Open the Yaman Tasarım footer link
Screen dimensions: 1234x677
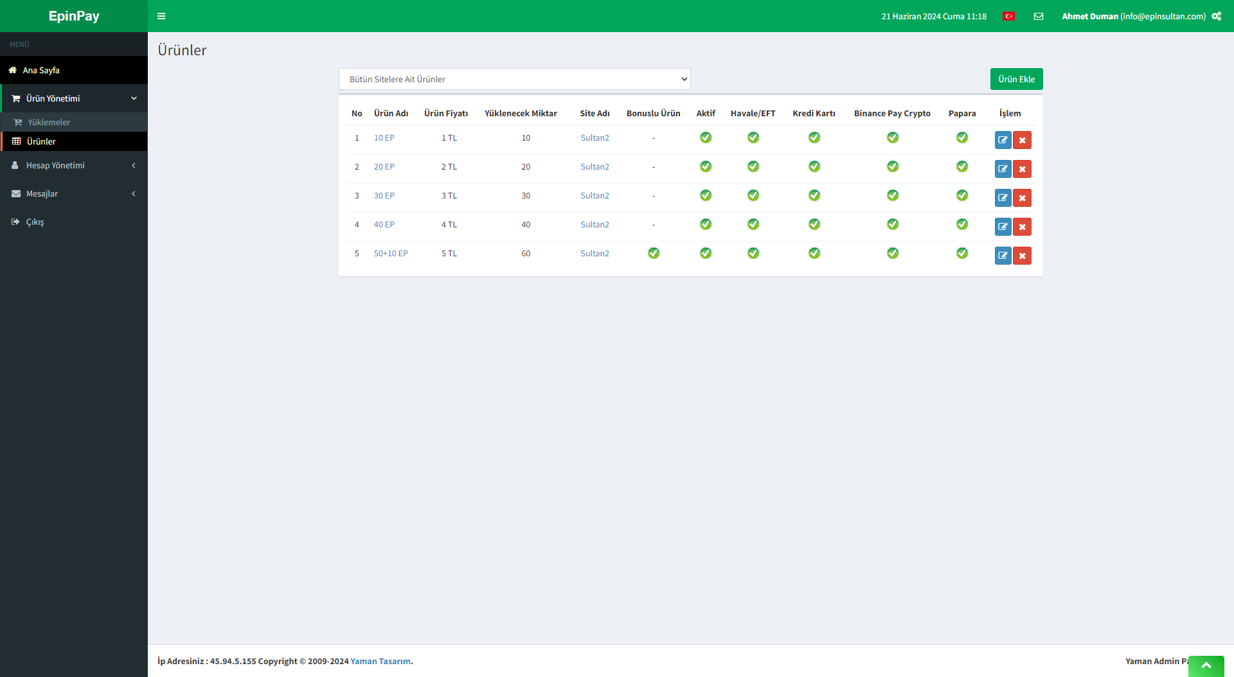coord(380,661)
